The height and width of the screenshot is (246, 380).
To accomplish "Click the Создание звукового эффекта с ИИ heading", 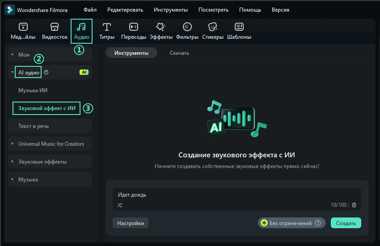I will (x=236, y=155).
